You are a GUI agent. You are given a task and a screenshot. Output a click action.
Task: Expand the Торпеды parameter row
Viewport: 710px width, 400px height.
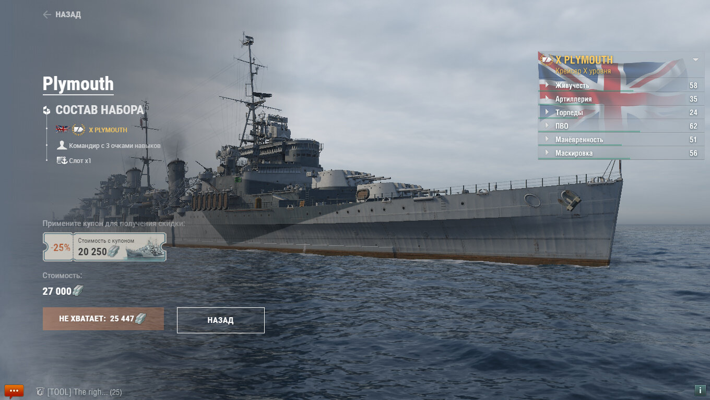(x=621, y=113)
